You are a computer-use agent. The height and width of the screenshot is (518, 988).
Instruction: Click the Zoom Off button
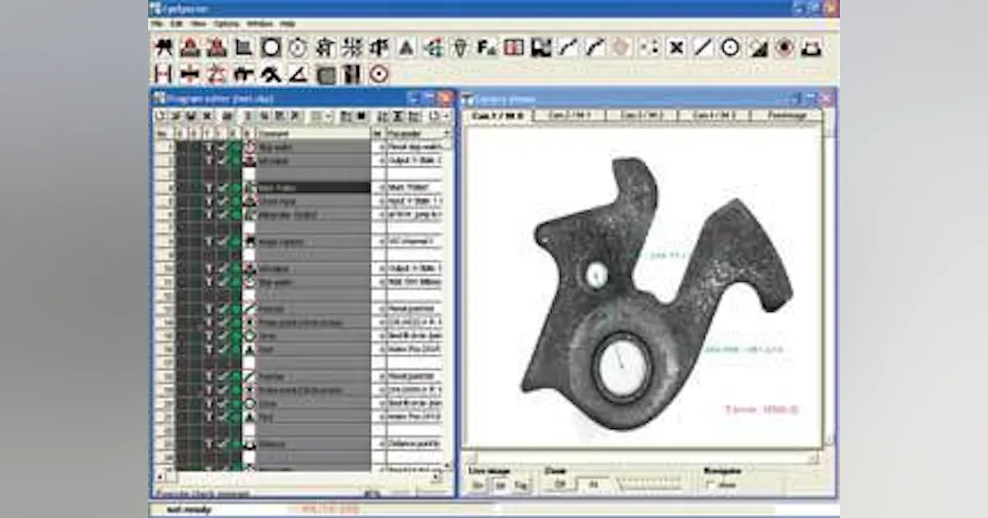[559, 485]
